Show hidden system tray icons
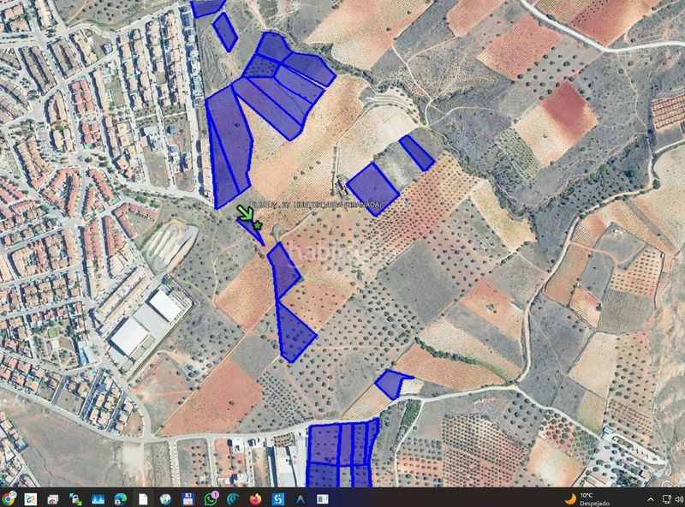The width and height of the screenshot is (685, 507). click(651, 499)
